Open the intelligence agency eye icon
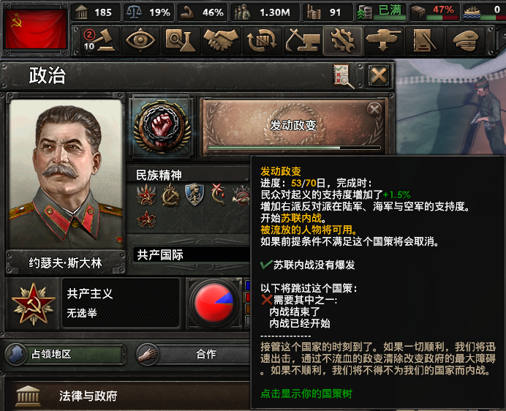 (140, 40)
